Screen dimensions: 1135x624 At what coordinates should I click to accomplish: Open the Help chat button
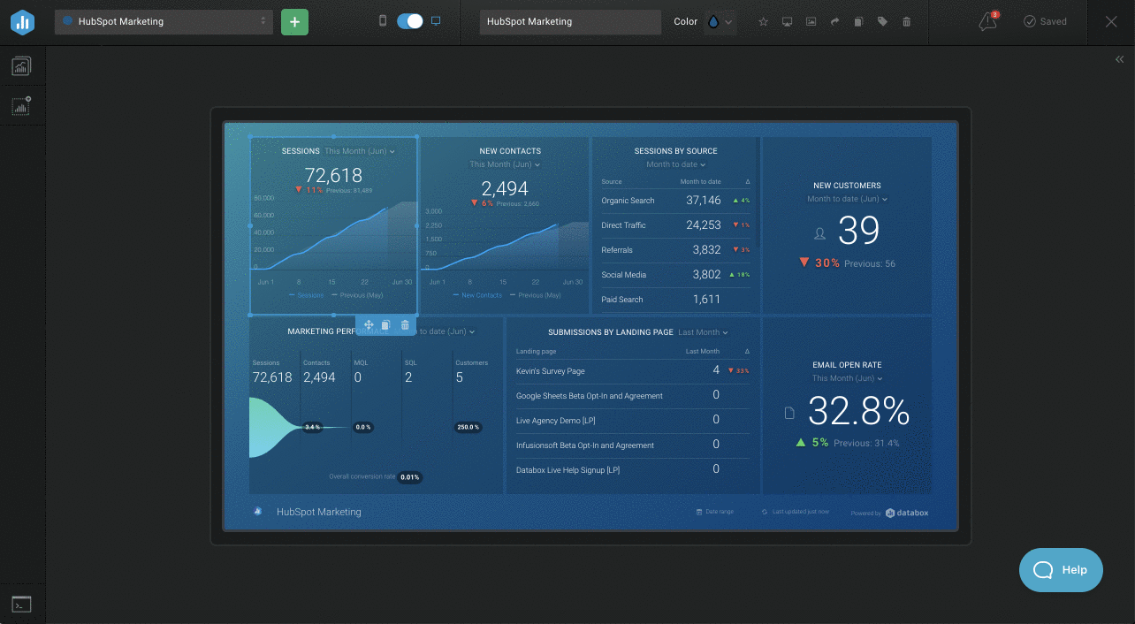point(1061,570)
